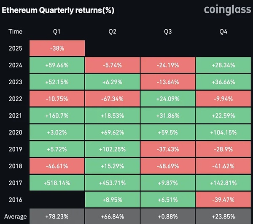This screenshot has height=224, width=253.
Task: Select the 2018 Q3 cell showing -48.69%
Action: point(168,166)
